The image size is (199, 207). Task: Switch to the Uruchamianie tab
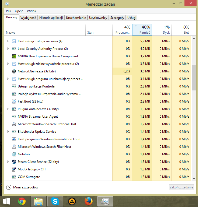click(76, 18)
